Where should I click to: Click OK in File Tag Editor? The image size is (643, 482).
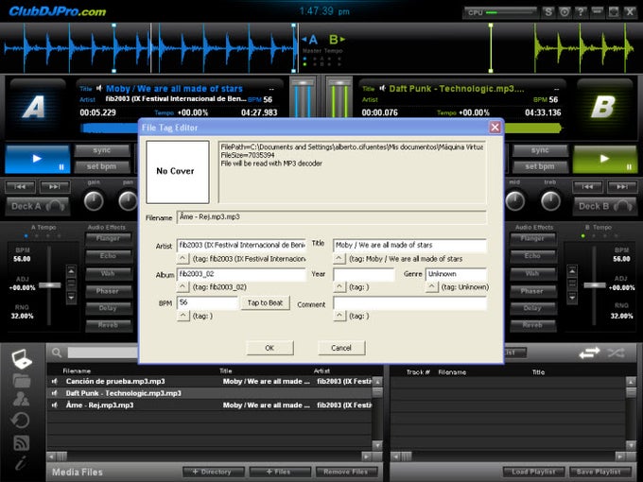pos(269,348)
